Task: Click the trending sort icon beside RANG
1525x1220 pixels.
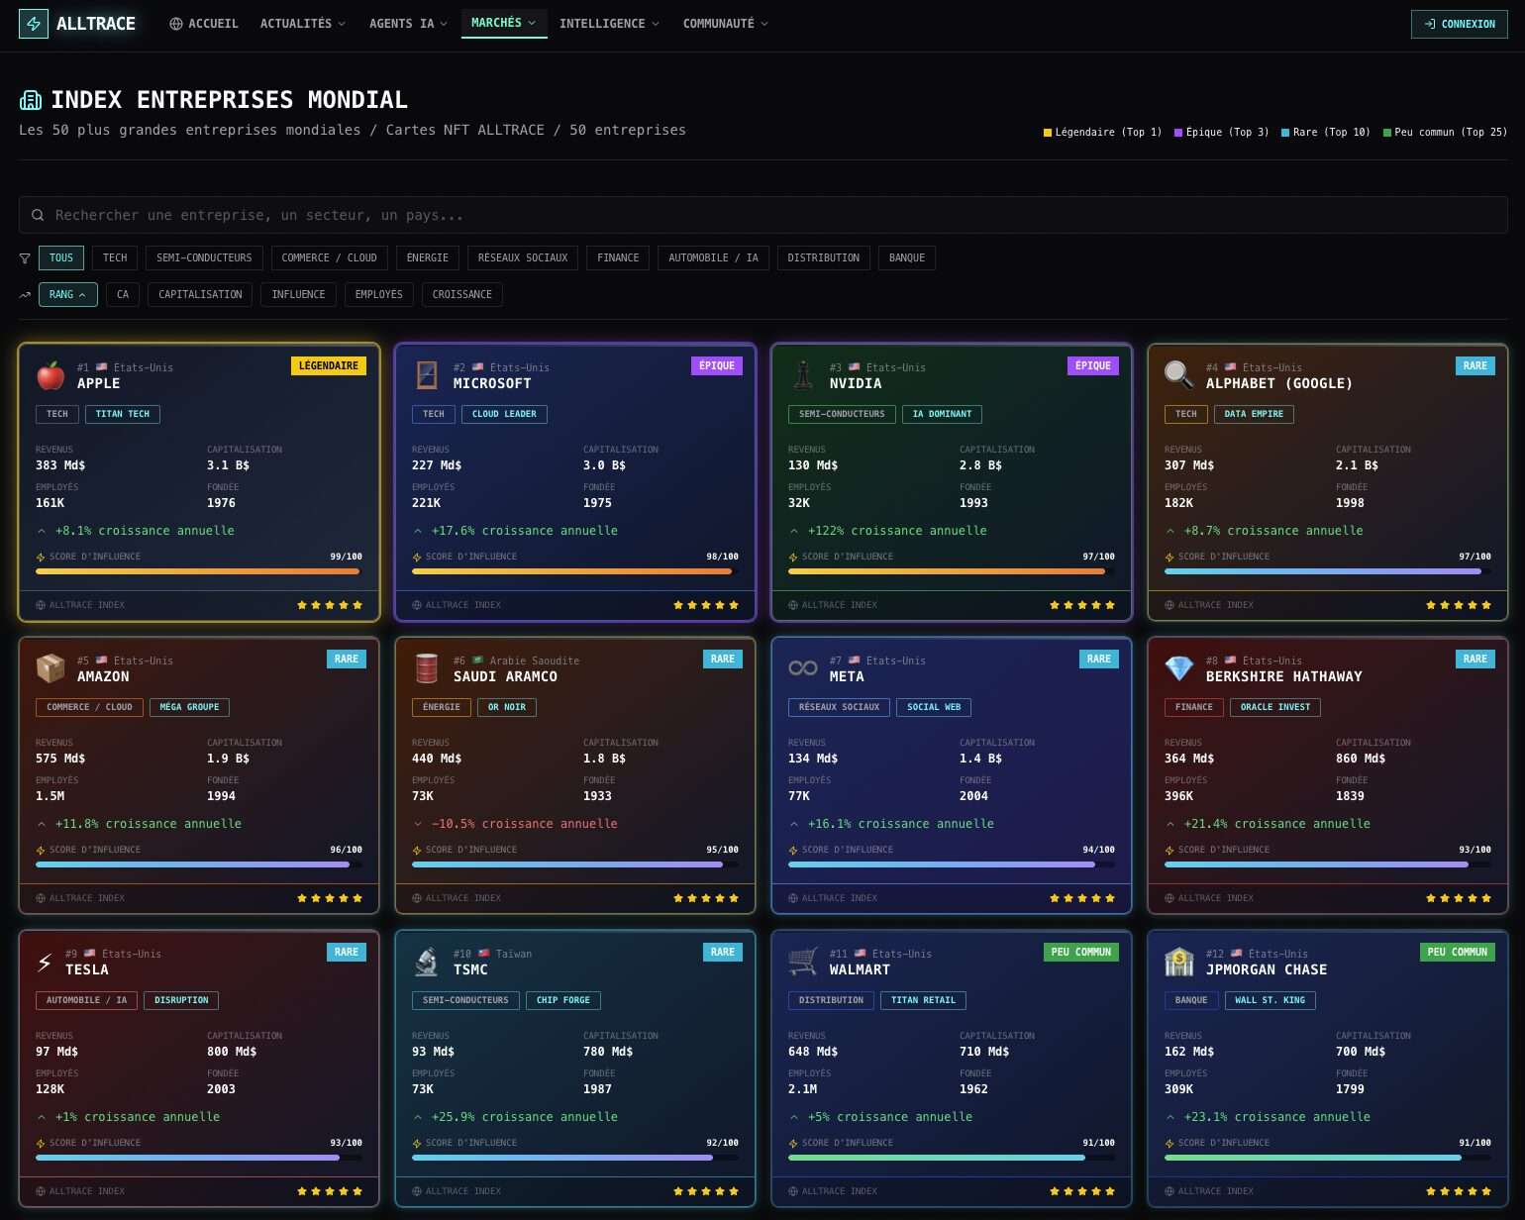Action: tap(25, 295)
